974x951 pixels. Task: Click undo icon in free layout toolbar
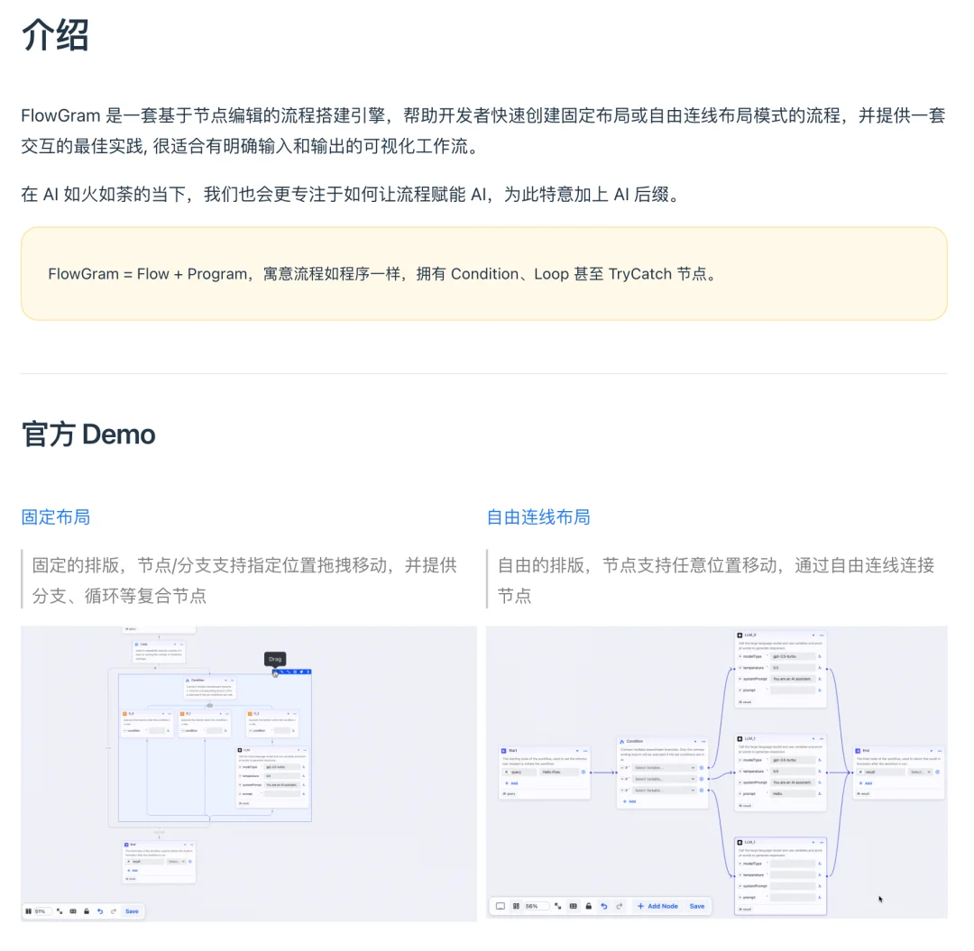(603, 906)
